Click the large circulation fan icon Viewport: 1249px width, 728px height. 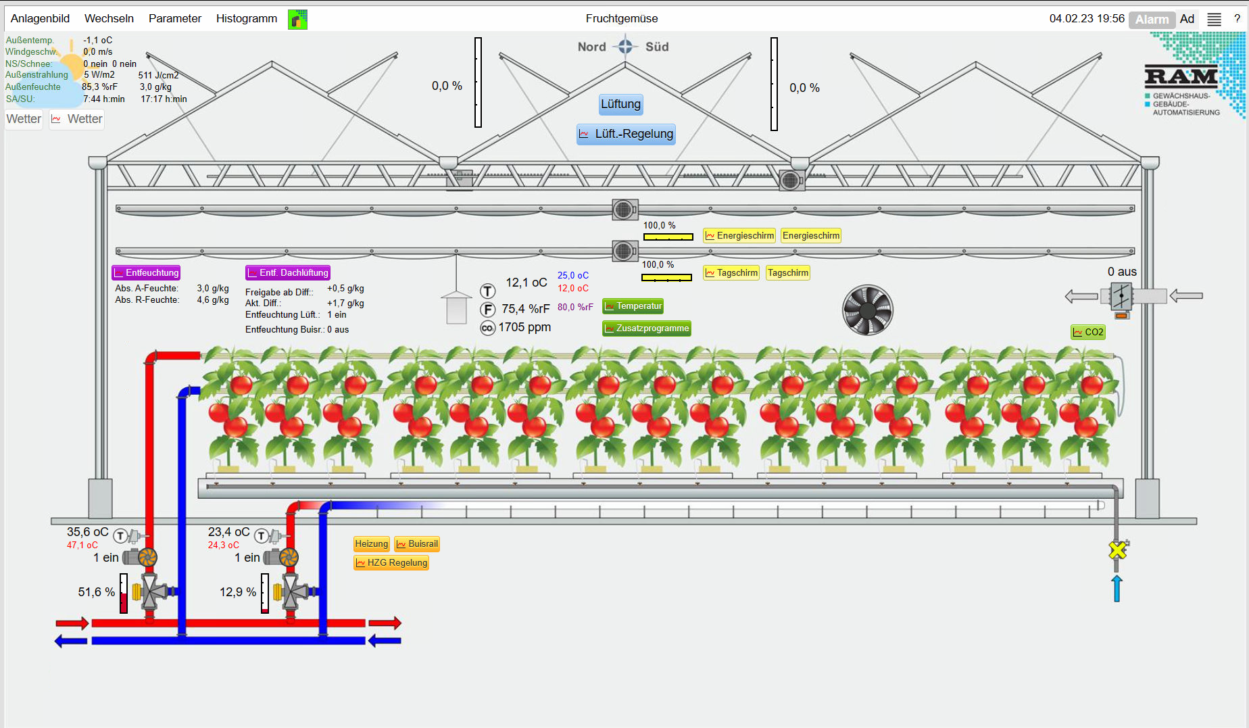tap(868, 310)
